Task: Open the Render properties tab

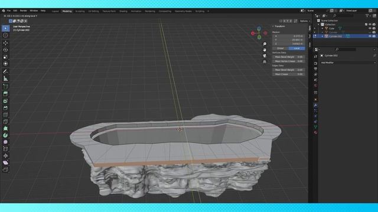Action: 315,64
